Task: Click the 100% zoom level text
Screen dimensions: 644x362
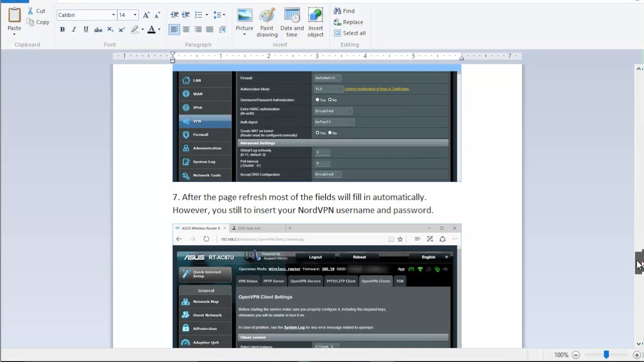Action: (561, 355)
